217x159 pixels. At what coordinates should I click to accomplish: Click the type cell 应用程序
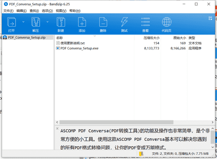195,48
